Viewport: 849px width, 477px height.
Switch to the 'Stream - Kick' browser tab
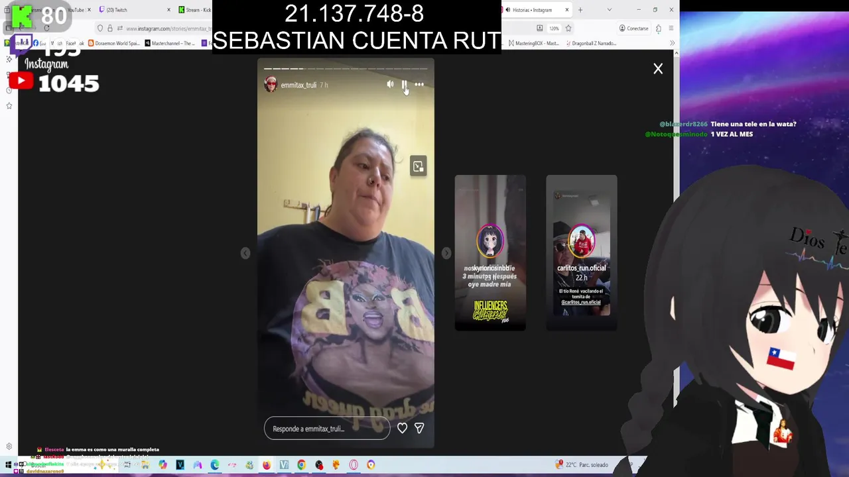click(x=194, y=10)
